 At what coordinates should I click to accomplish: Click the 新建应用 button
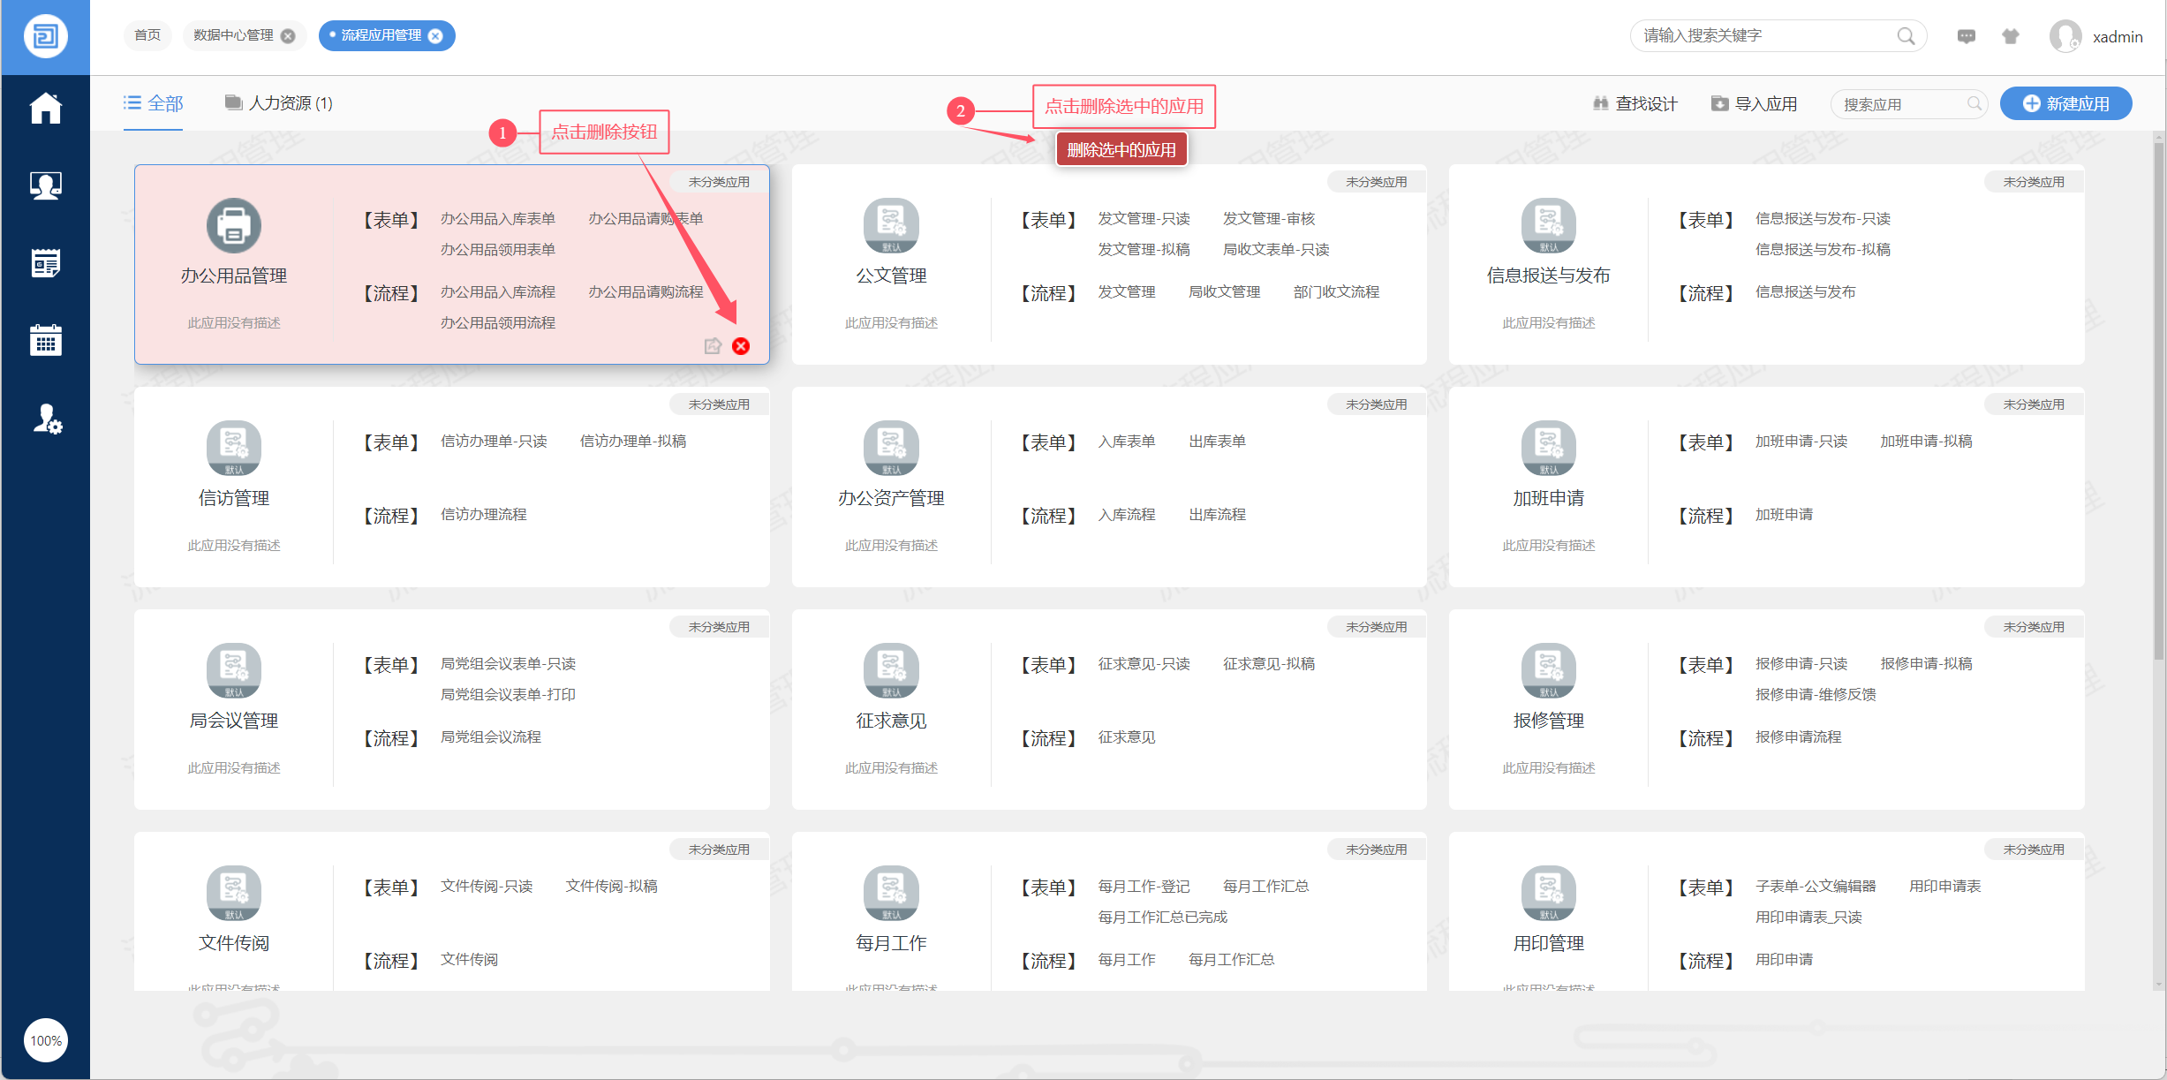pos(2065,103)
